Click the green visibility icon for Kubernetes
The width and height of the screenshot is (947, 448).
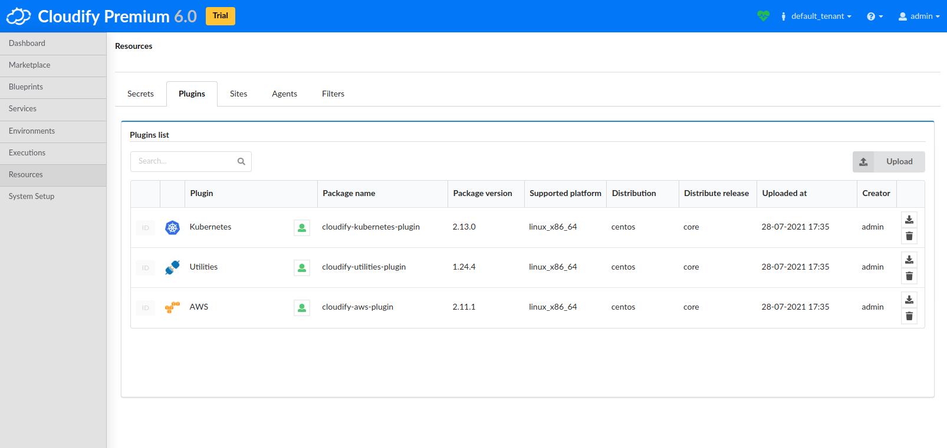coord(302,228)
